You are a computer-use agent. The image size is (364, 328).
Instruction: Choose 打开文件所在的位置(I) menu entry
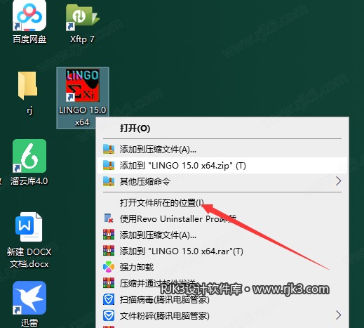click(x=222, y=202)
